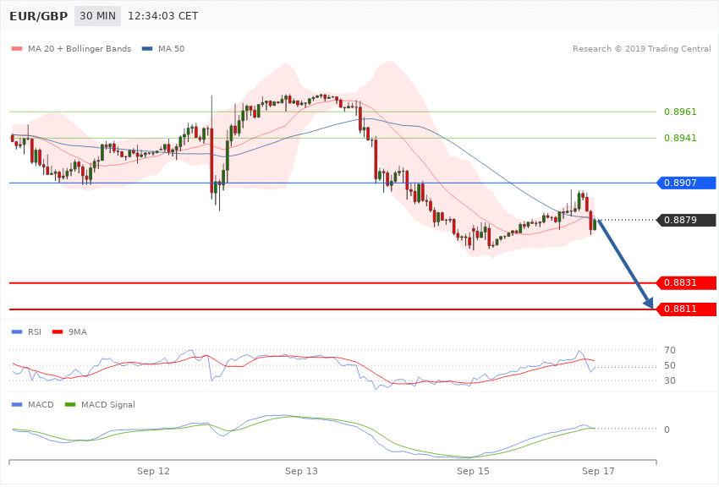Click the RSI 30 axis value

(669, 380)
